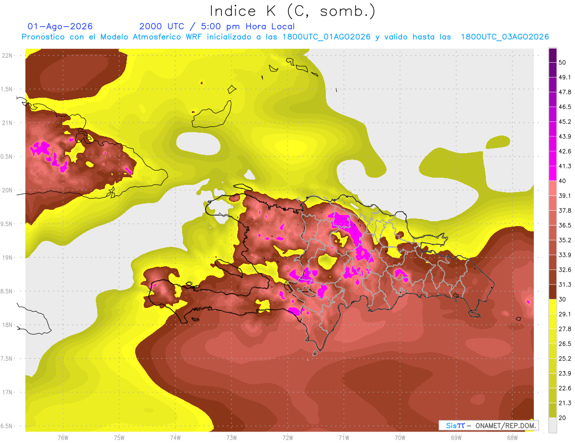Click the '2000 UTC / 5:00 pm Hora Local' text
The height and width of the screenshot is (444, 575).
[217, 26]
